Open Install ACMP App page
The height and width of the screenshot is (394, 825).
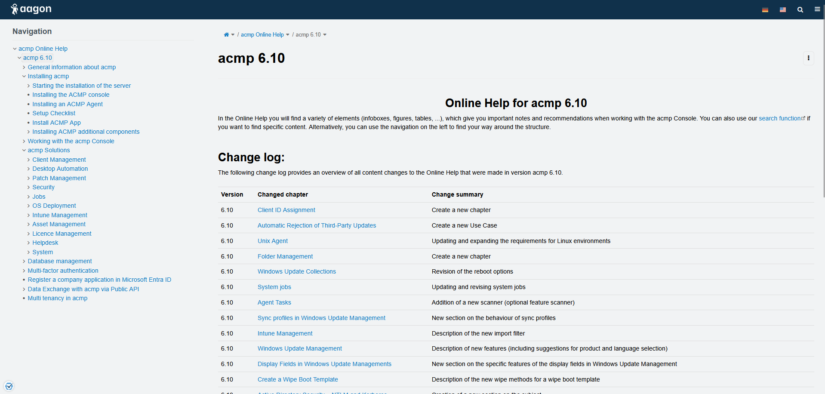[57, 123]
